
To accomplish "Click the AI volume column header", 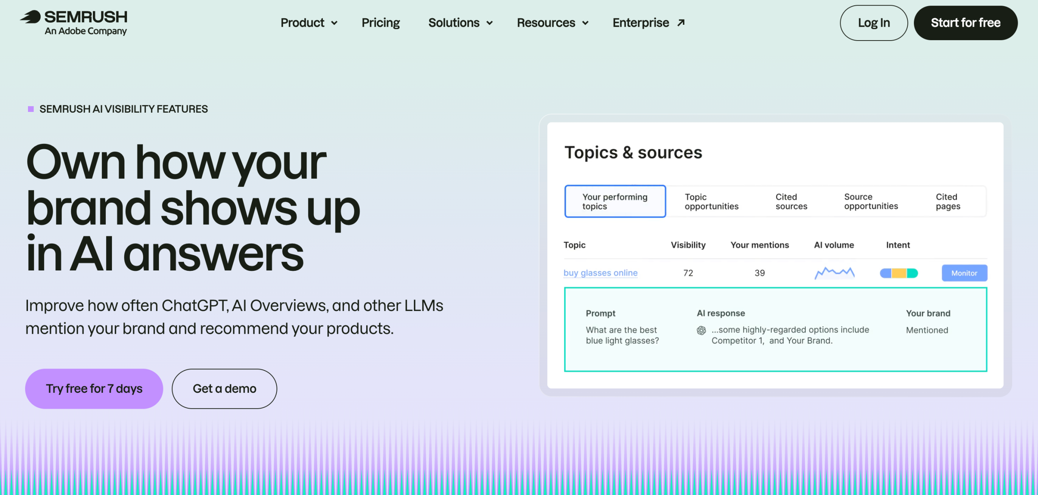I will [834, 245].
